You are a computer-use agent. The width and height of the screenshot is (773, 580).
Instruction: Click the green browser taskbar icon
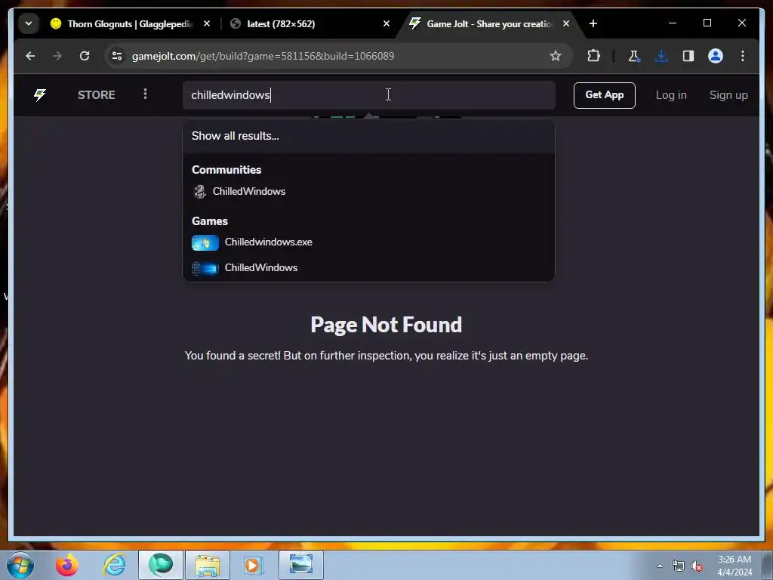pyautogui.click(x=161, y=565)
